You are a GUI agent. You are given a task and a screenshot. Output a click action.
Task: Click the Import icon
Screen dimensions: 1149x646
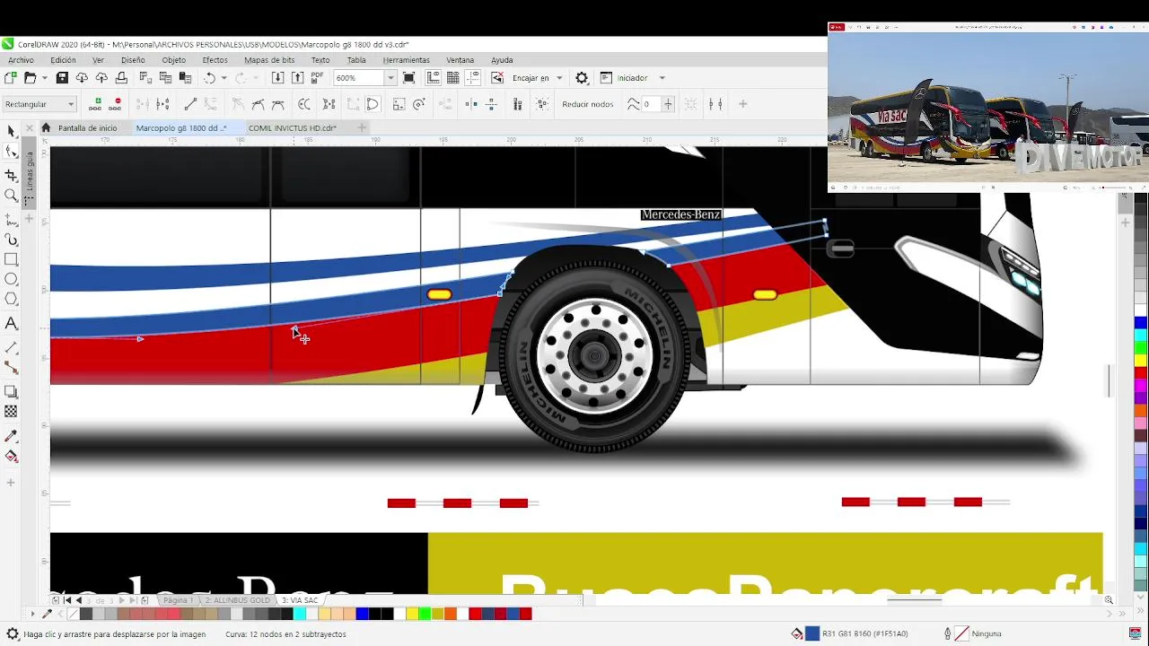click(277, 78)
